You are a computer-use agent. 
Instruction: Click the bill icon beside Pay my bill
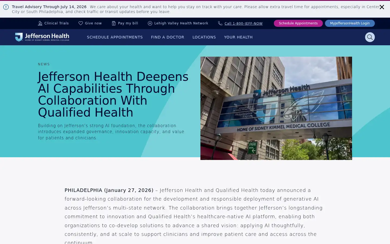tap(114, 23)
